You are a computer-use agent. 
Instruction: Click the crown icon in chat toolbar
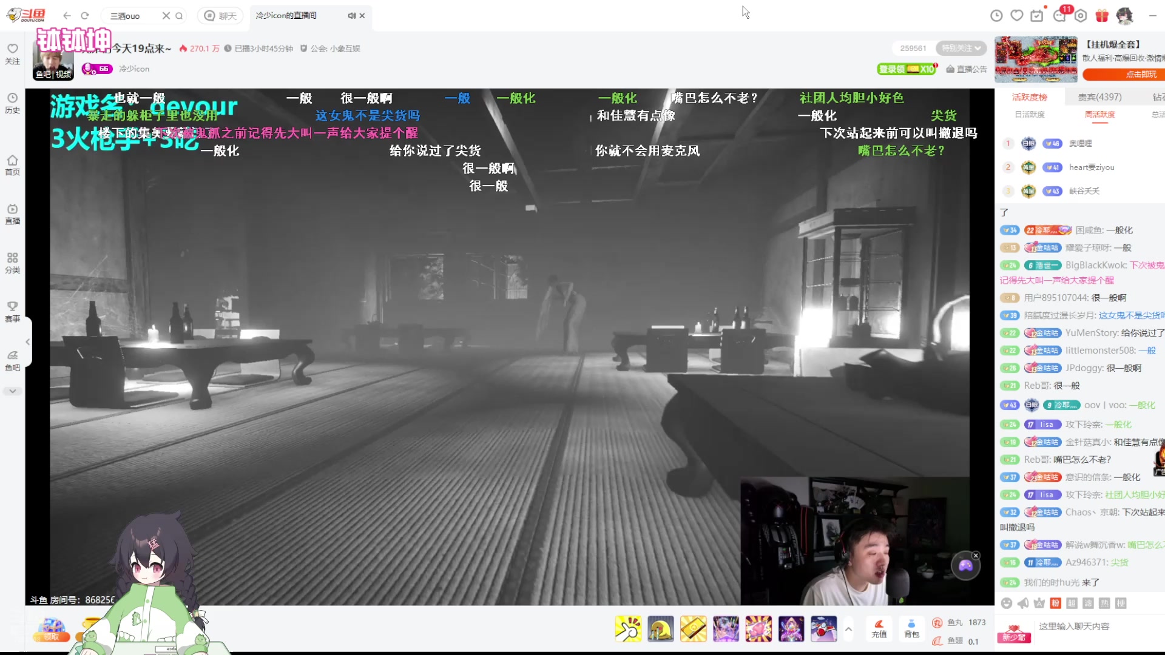[x=1039, y=603]
